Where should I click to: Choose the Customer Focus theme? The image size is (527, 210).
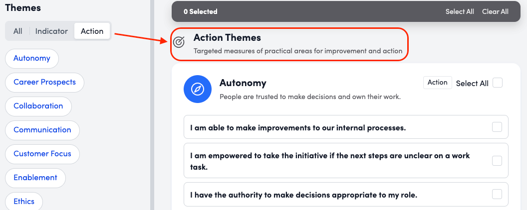tap(42, 154)
